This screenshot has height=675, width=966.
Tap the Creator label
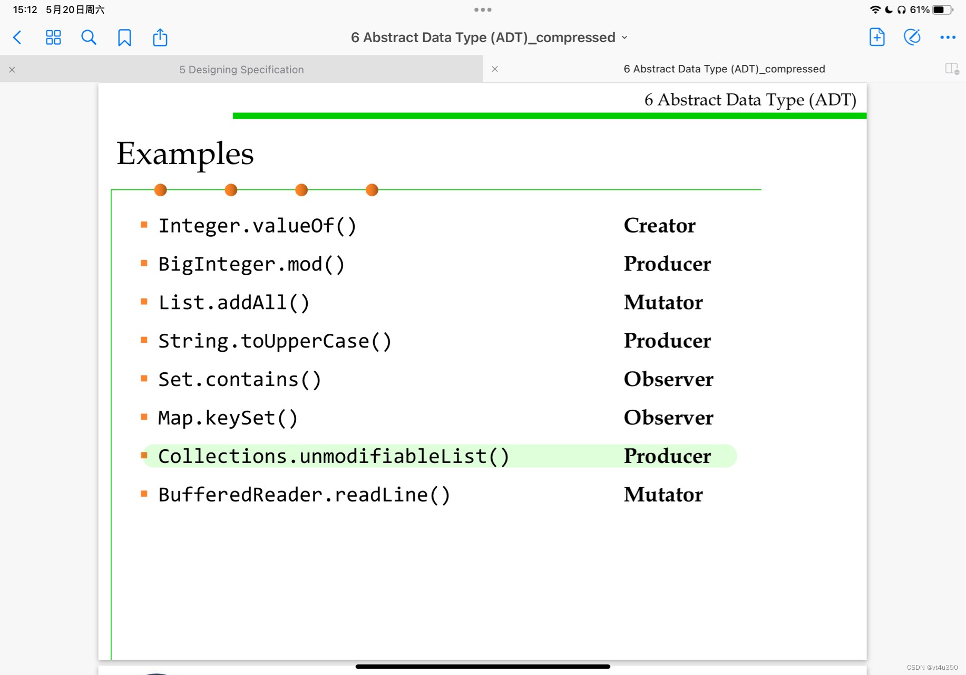tap(660, 226)
